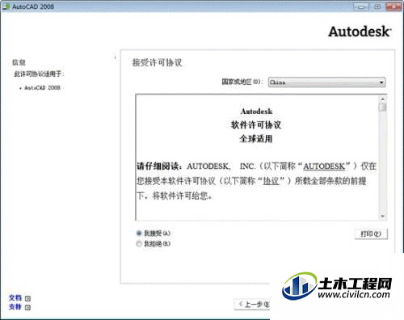404x320 pixels.
Task: Open the 国家或地区 dropdown showing China
Action: pyautogui.click(x=326, y=82)
